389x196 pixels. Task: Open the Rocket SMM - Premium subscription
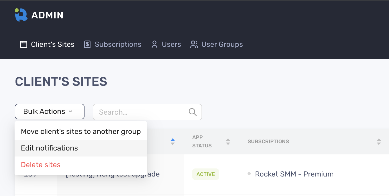pyautogui.click(x=294, y=174)
